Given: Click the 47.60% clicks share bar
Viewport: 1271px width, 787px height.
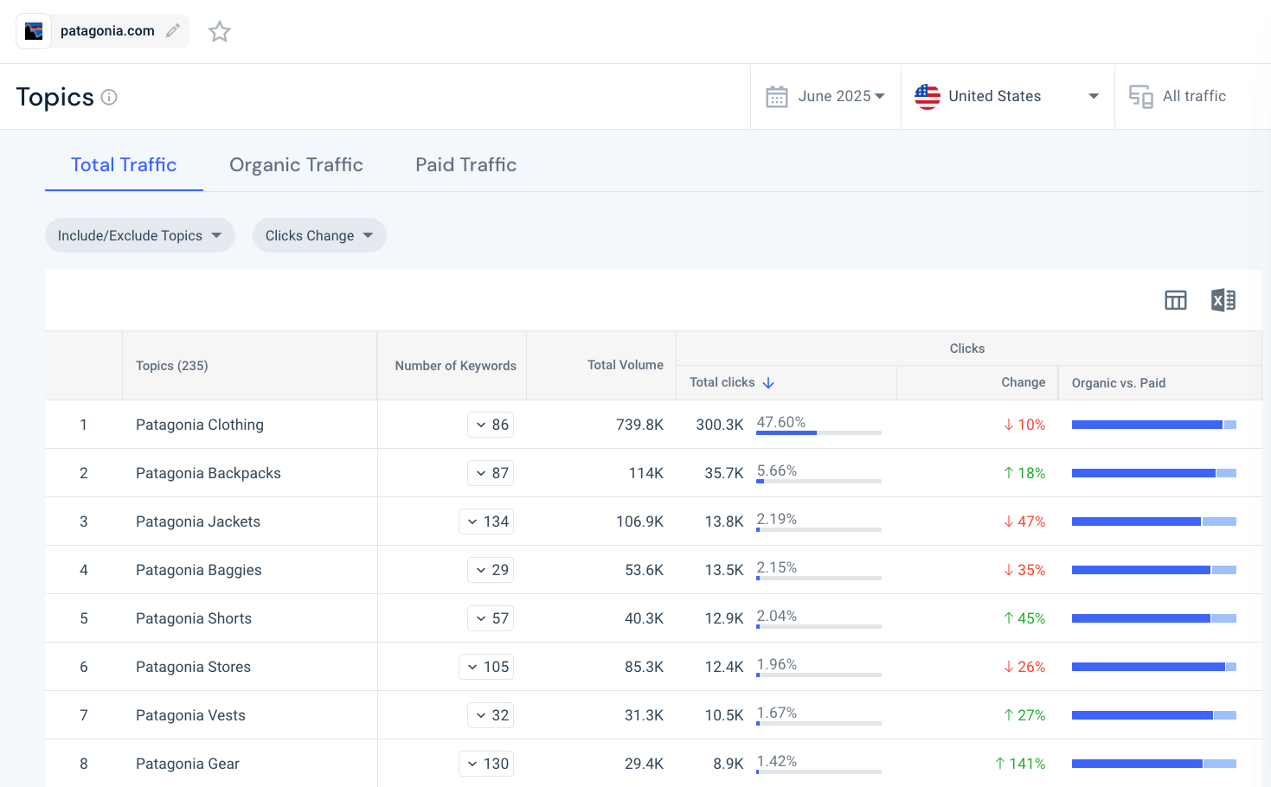Looking at the screenshot, I should pos(818,432).
